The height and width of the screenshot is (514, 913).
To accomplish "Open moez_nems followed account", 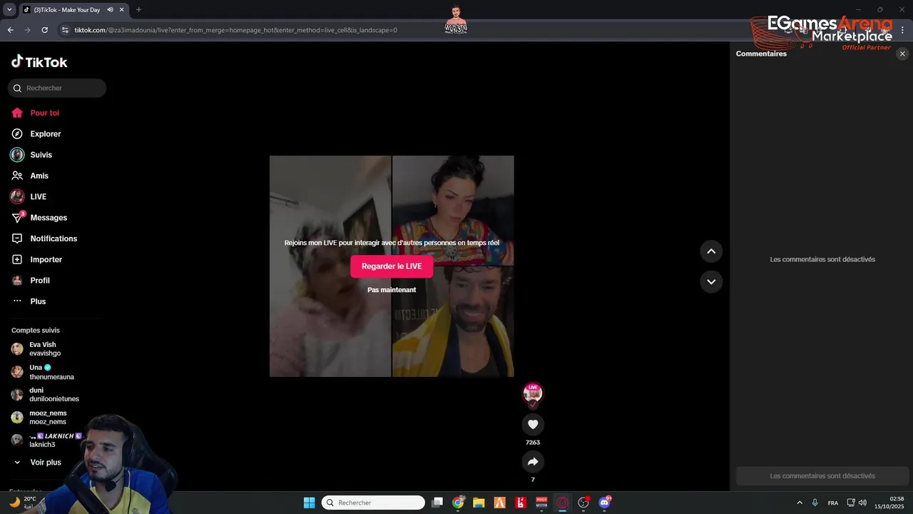I will coord(39,418).
